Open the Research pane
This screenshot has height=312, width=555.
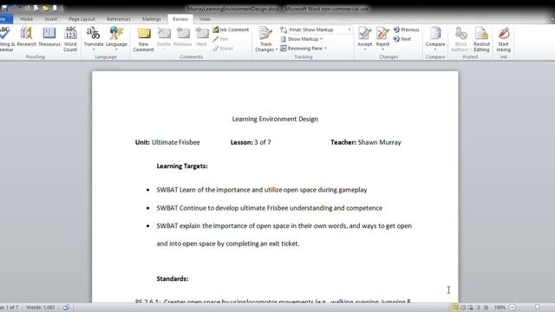[x=27, y=36]
